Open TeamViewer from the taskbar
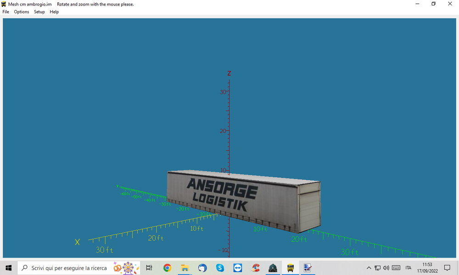 click(x=237, y=268)
